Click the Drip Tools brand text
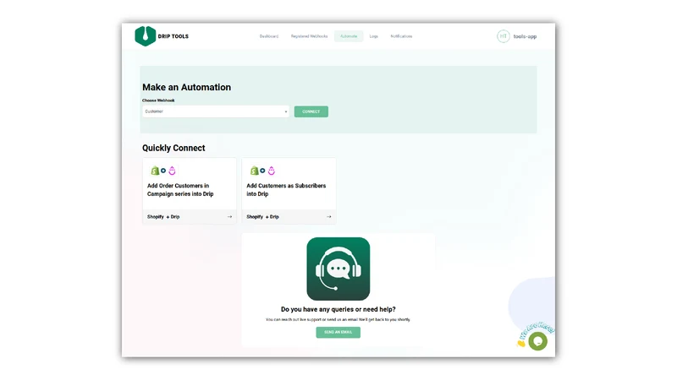Viewport: 677px width, 380px height. point(173,36)
